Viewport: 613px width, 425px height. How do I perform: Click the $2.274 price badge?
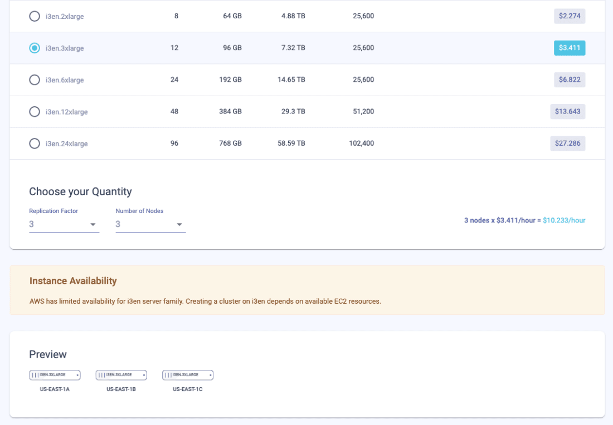pyautogui.click(x=569, y=16)
